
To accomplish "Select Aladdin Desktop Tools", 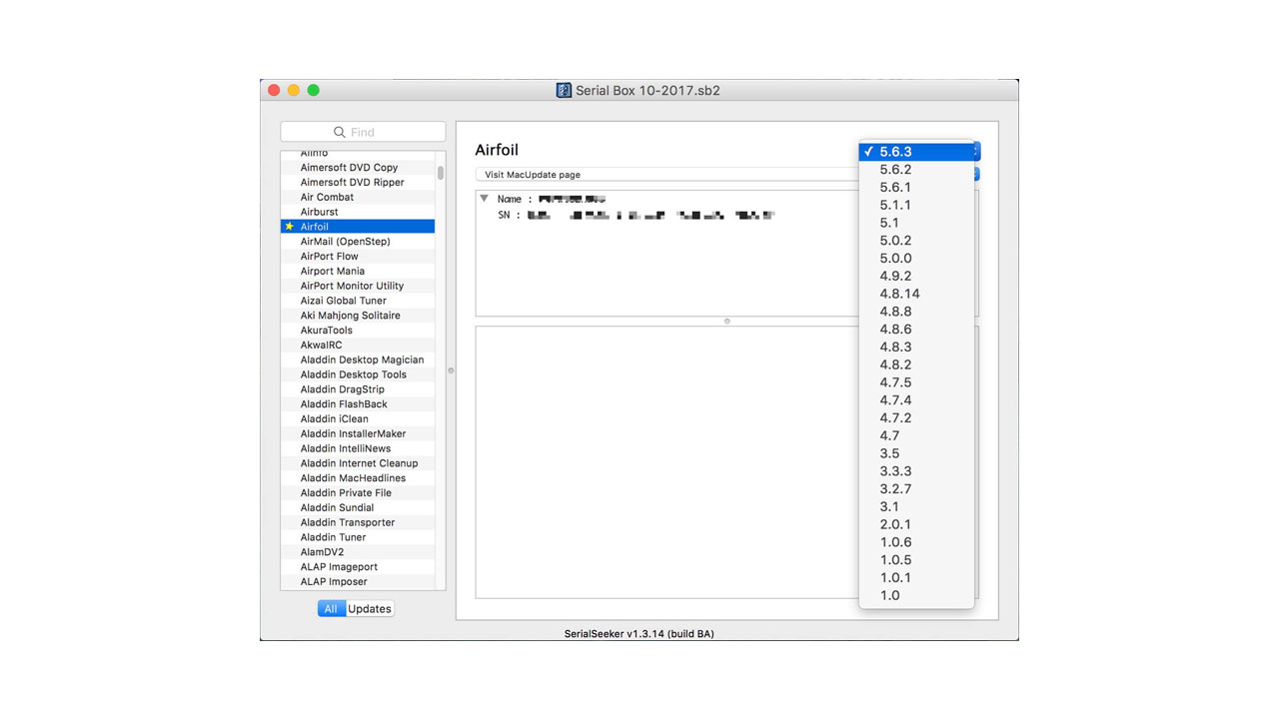I will (358, 374).
